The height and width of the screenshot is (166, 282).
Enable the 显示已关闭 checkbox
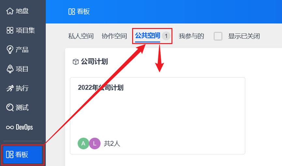tap(218, 36)
